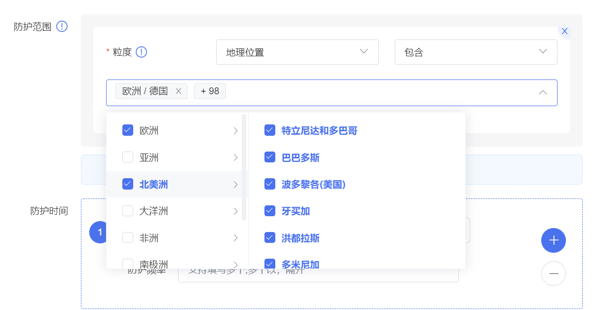This screenshot has width=596, height=310.
Task: Check the 亚洲 checkbox
Action: (x=128, y=157)
